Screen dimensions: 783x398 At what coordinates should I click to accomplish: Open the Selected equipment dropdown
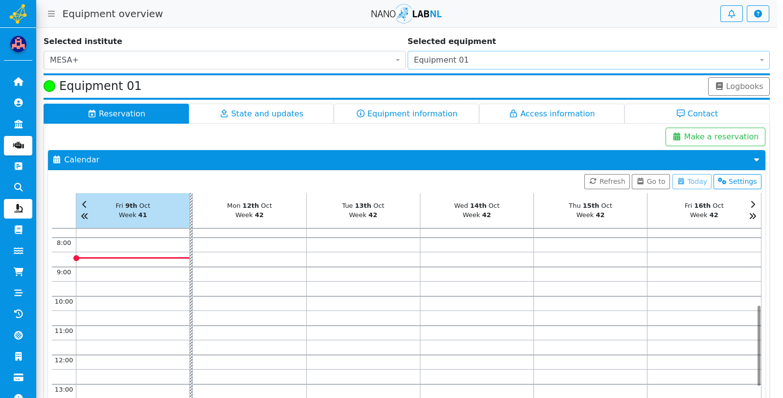588,60
